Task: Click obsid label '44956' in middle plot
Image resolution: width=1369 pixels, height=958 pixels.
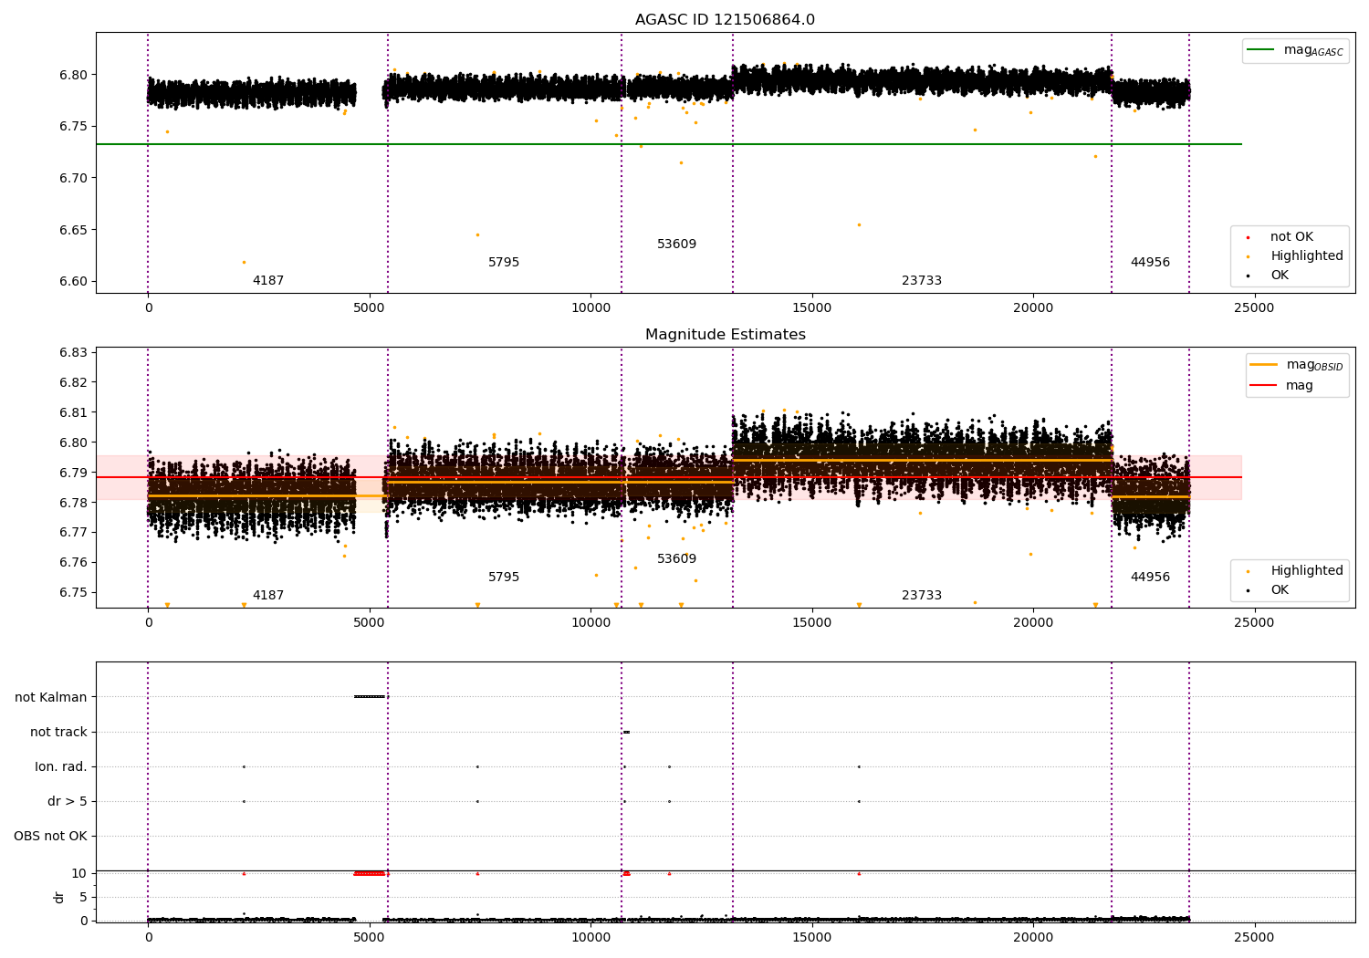Action: (1150, 578)
